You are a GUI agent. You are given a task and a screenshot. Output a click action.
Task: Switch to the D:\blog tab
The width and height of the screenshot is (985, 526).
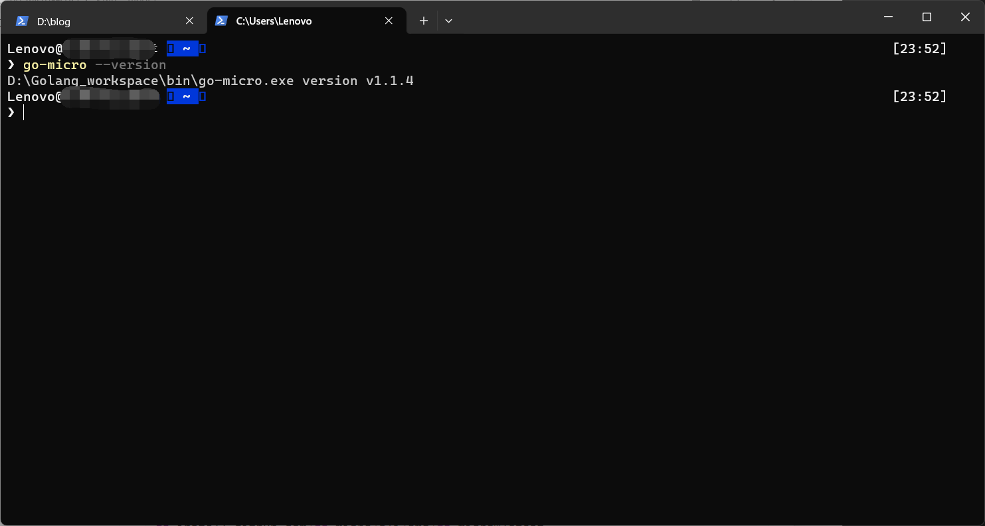click(x=93, y=21)
